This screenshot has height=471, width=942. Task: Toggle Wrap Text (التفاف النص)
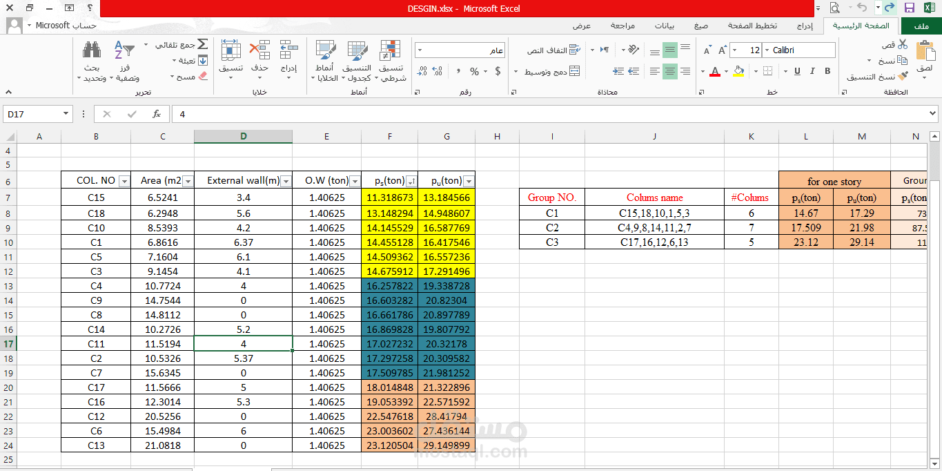coord(553,50)
